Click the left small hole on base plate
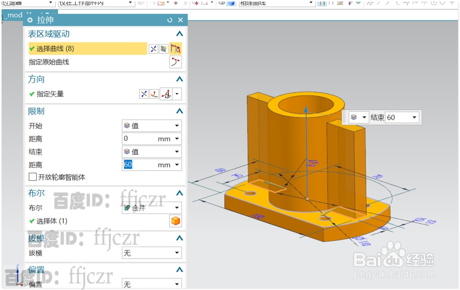Viewport: 460px width, 290px height. coord(250,193)
